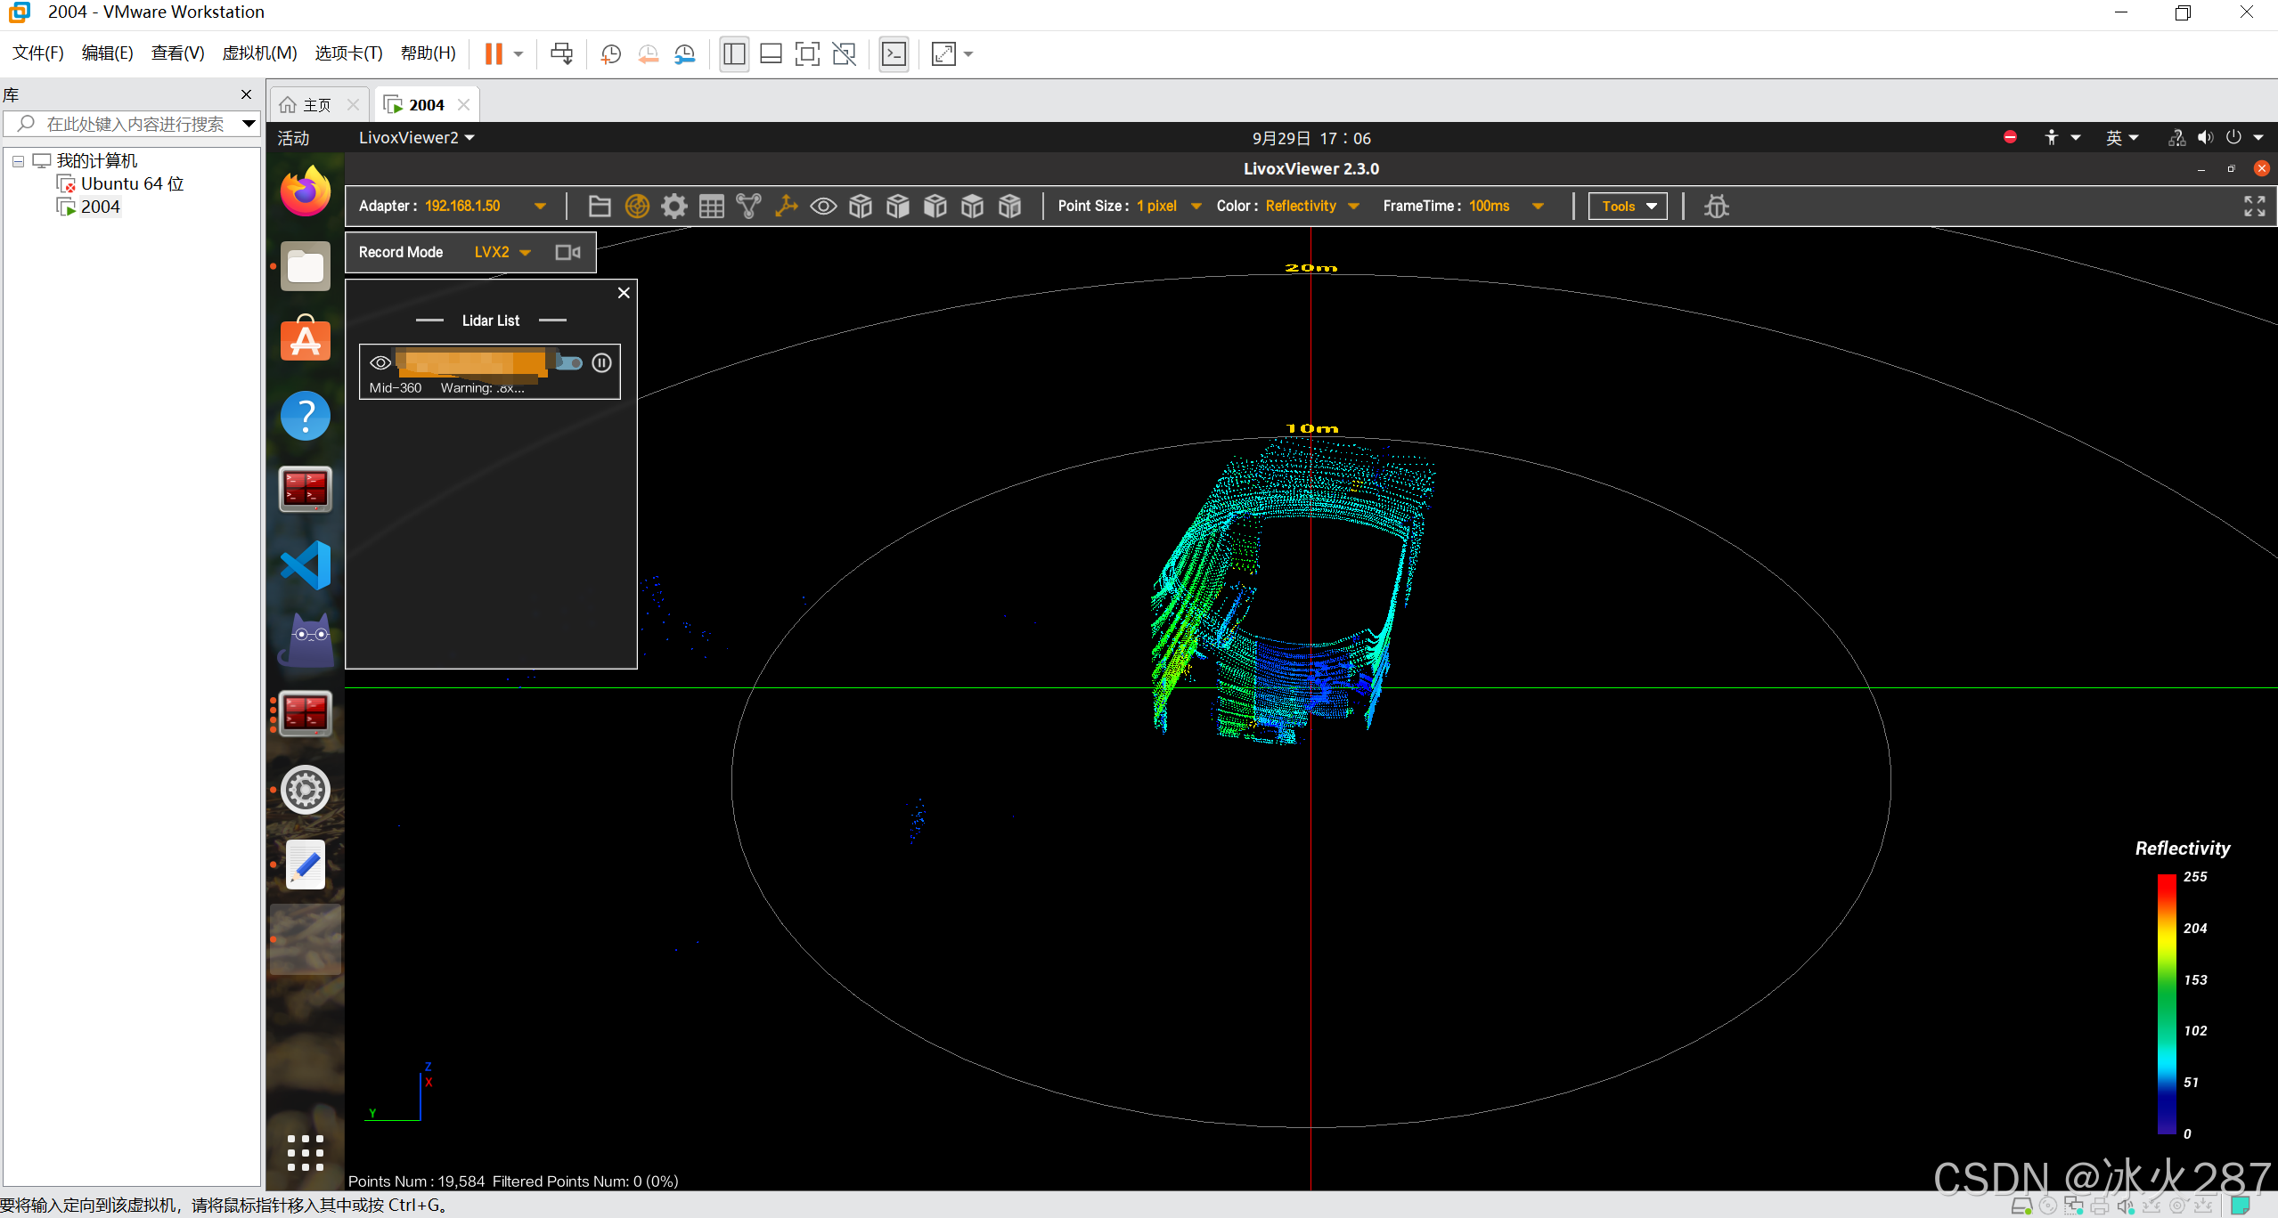Screen dimensions: 2278x1218
Task: Select the 2004 VM in library tree
Action: (x=89, y=207)
